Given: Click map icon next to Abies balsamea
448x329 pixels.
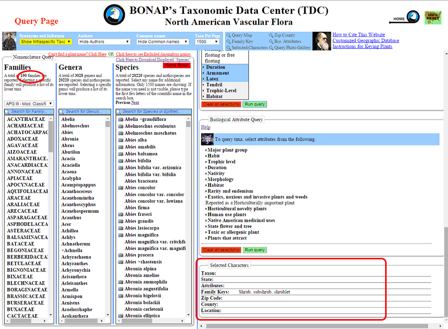Looking at the screenshot, I should [121, 154].
